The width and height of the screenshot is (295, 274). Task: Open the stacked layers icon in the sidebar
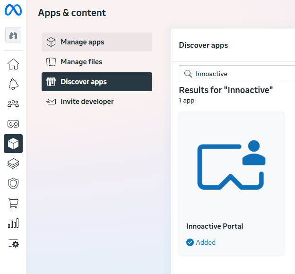(x=13, y=163)
